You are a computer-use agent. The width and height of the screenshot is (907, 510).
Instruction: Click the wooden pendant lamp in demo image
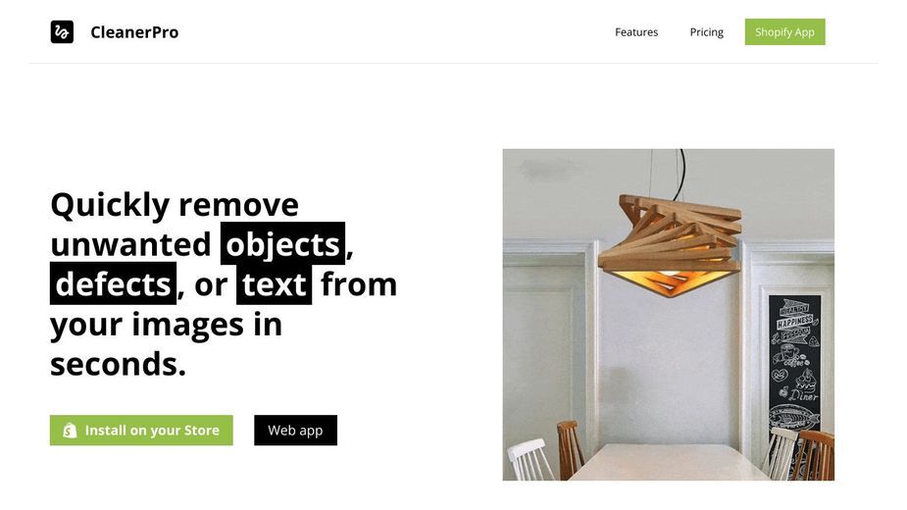point(671,243)
